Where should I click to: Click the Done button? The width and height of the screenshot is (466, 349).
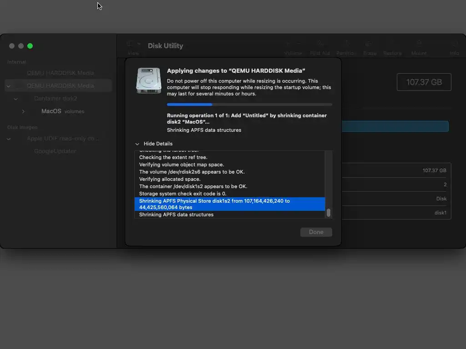pos(316,232)
